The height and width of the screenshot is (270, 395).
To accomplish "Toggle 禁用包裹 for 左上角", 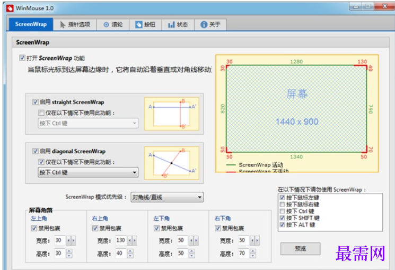I will 34,228.
